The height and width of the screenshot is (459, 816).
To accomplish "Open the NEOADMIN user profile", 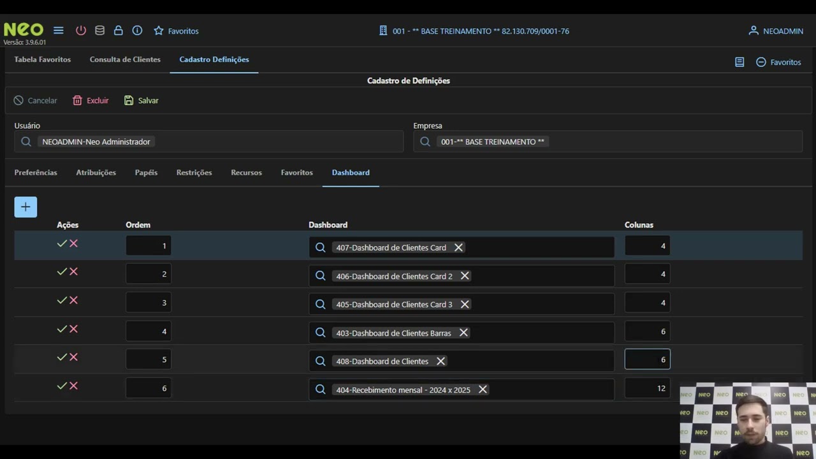I will click(775, 31).
